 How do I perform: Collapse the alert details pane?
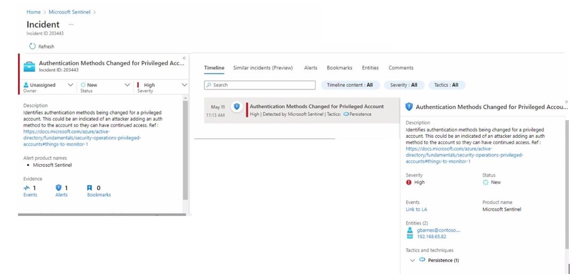tap(566, 101)
